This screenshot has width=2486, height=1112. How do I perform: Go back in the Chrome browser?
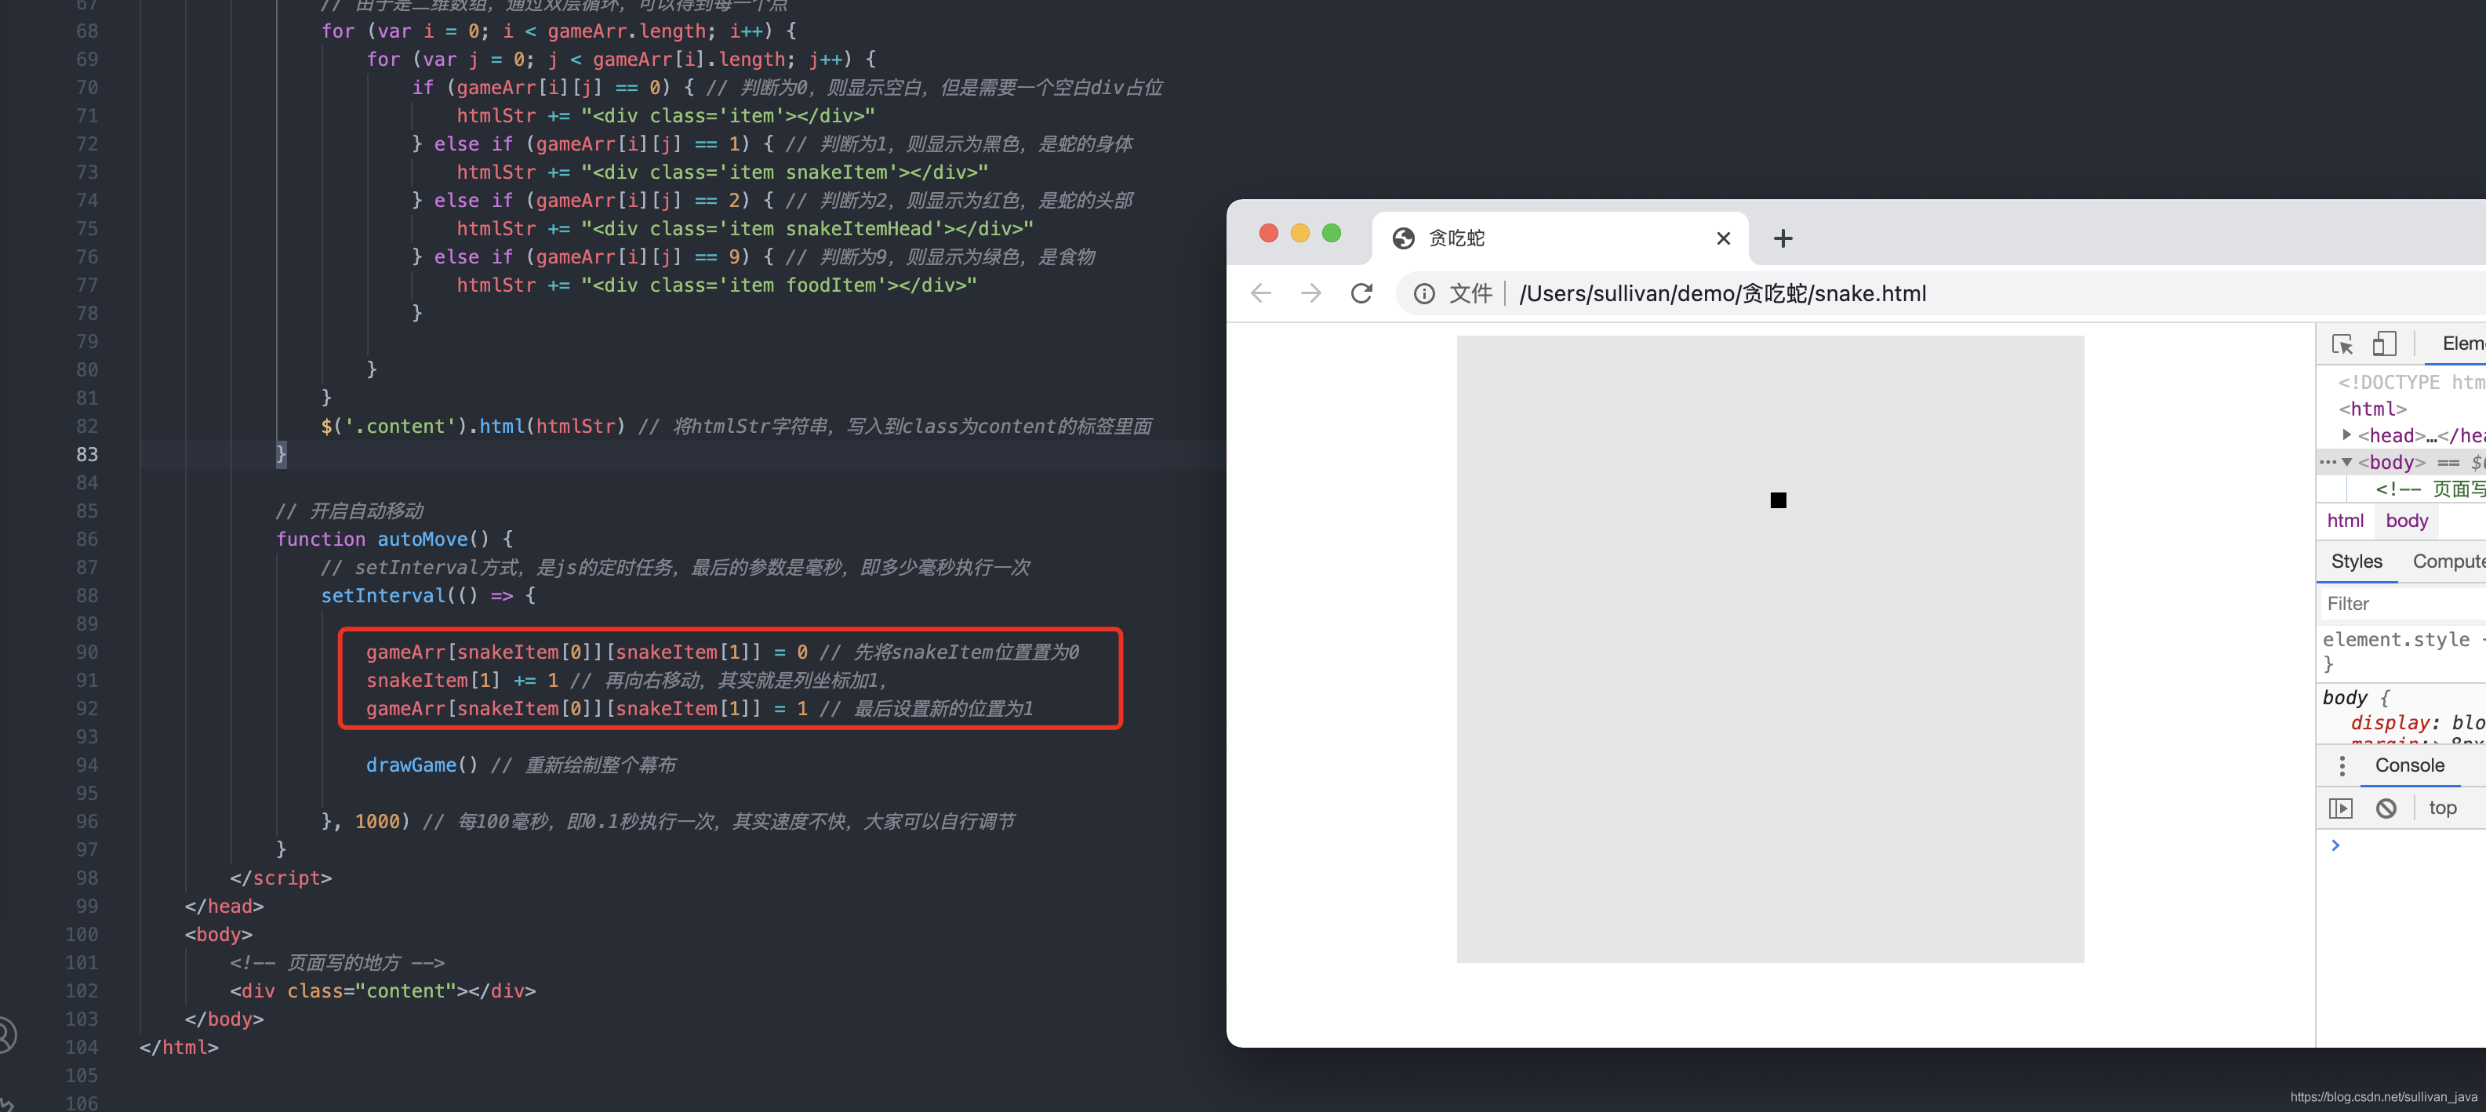1260,293
